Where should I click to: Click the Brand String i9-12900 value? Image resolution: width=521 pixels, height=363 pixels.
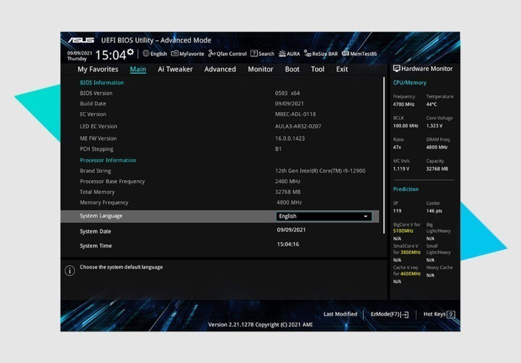320,171
